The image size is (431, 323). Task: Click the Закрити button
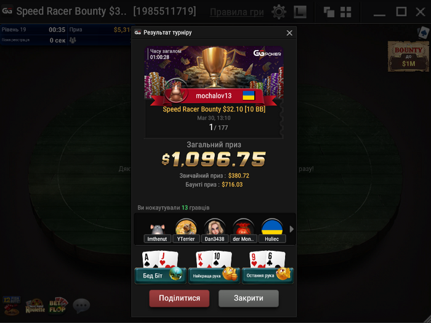pyautogui.click(x=249, y=298)
